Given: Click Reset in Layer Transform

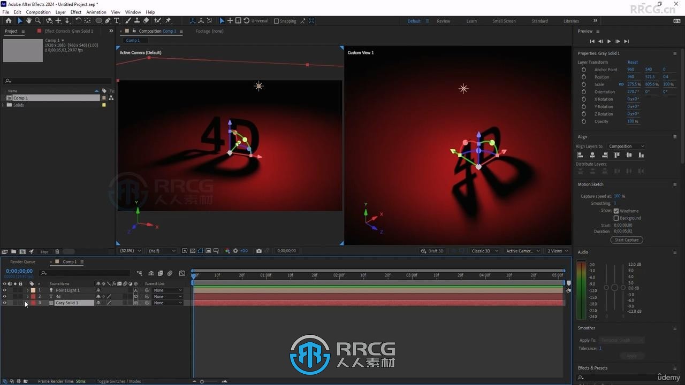Looking at the screenshot, I should pos(633,62).
